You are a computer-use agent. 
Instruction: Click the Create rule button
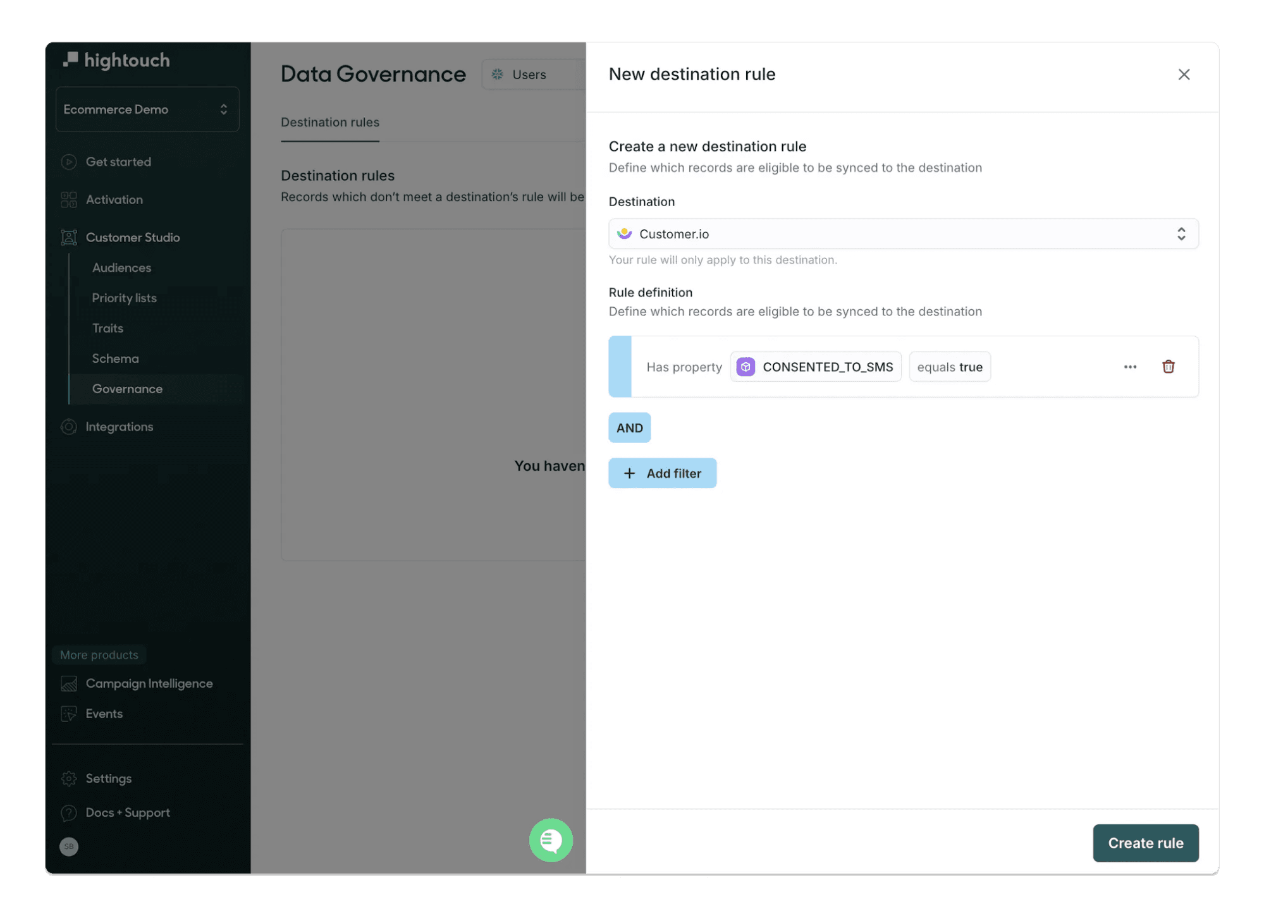tap(1145, 843)
